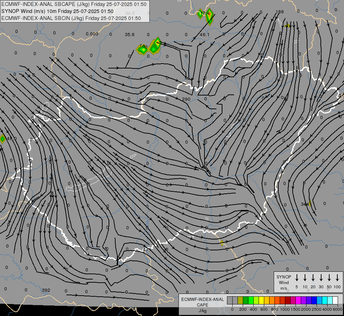
Task: Click the 6000 tick label in the CAPE legend
Action: [x=338, y=309]
